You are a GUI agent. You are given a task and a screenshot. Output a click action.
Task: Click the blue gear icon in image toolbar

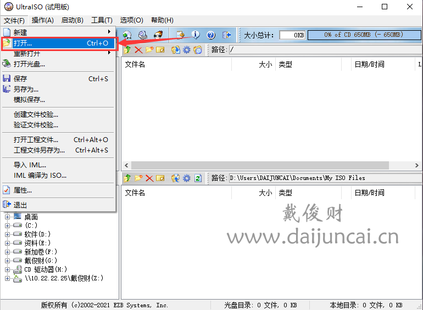click(x=186, y=50)
